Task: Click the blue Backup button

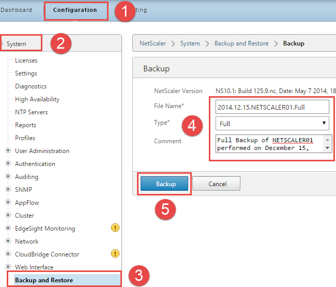Action: pyautogui.click(x=164, y=184)
